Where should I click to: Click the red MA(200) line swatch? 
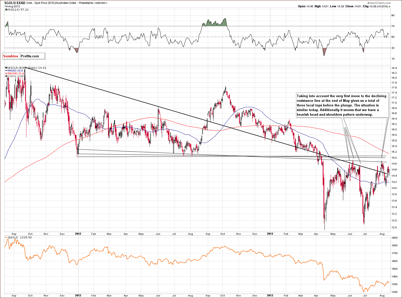pyautogui.click(x=6, y=73)
